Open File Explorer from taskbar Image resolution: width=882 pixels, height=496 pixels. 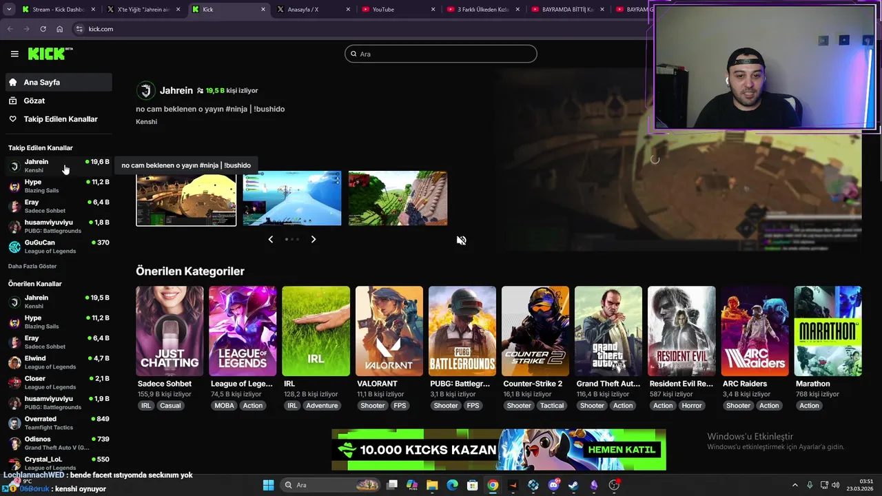point(432,485)
